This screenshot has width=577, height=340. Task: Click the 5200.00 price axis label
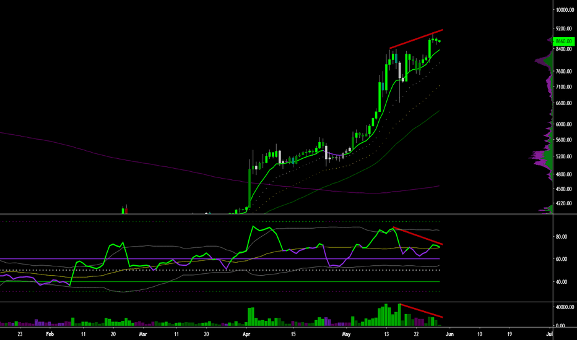coord(564,156)
